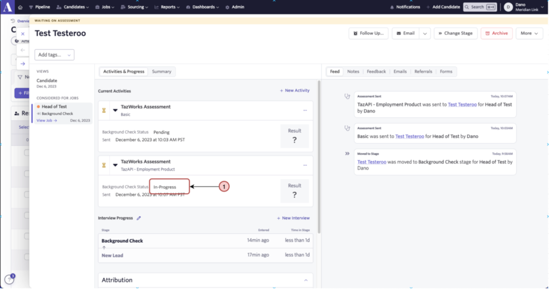Viewport: 550px width, 292px height.
Task: Open the Add tags dropdown
Action: click(x=55, y=54)
